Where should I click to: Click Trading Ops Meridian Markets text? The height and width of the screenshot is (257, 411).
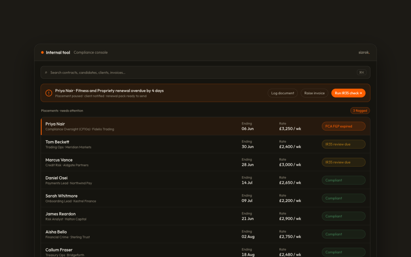tap(68, 147)
